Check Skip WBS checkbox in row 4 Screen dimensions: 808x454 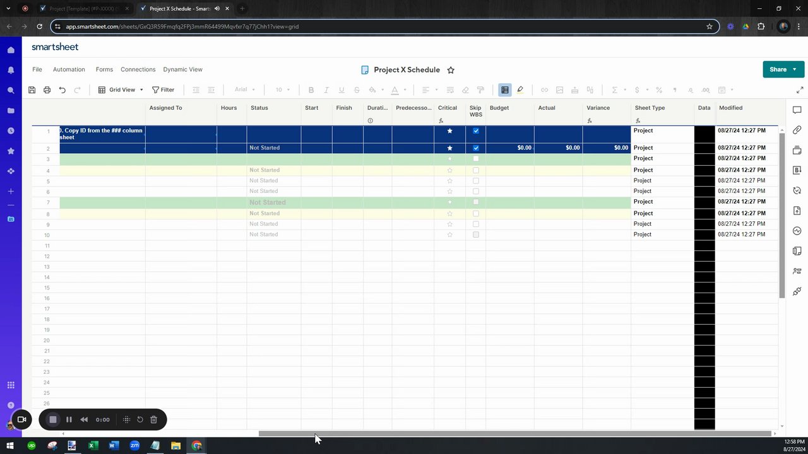[476, 170]
